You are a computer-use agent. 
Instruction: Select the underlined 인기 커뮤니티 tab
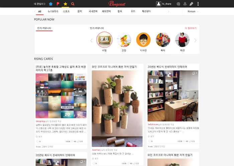pyautogui.click(x=44, y=28)
